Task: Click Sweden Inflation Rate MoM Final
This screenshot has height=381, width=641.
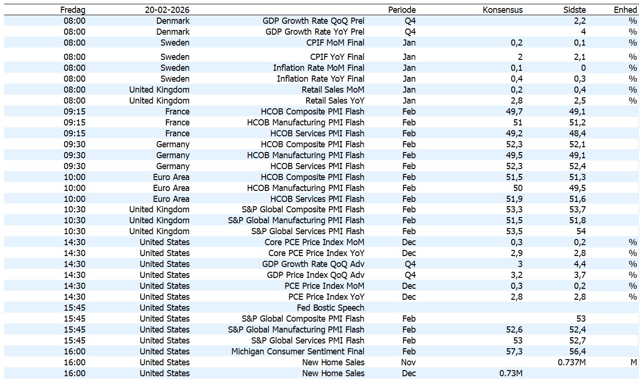Action: tap(318, 68)
